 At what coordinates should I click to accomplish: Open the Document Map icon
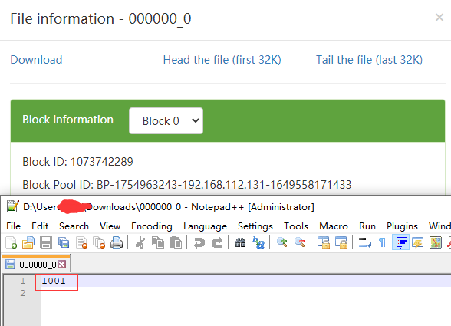tap(436, 242)
